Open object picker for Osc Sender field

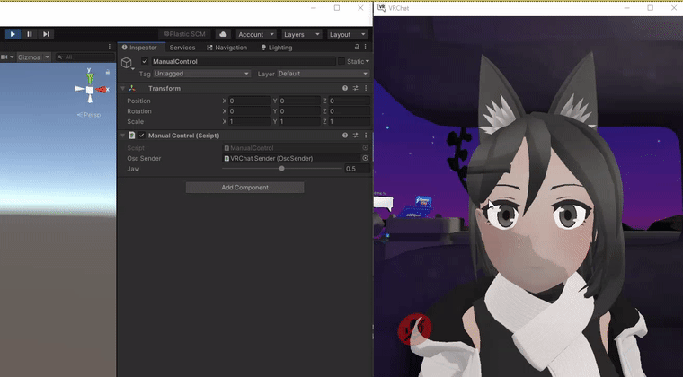(366, 158)
